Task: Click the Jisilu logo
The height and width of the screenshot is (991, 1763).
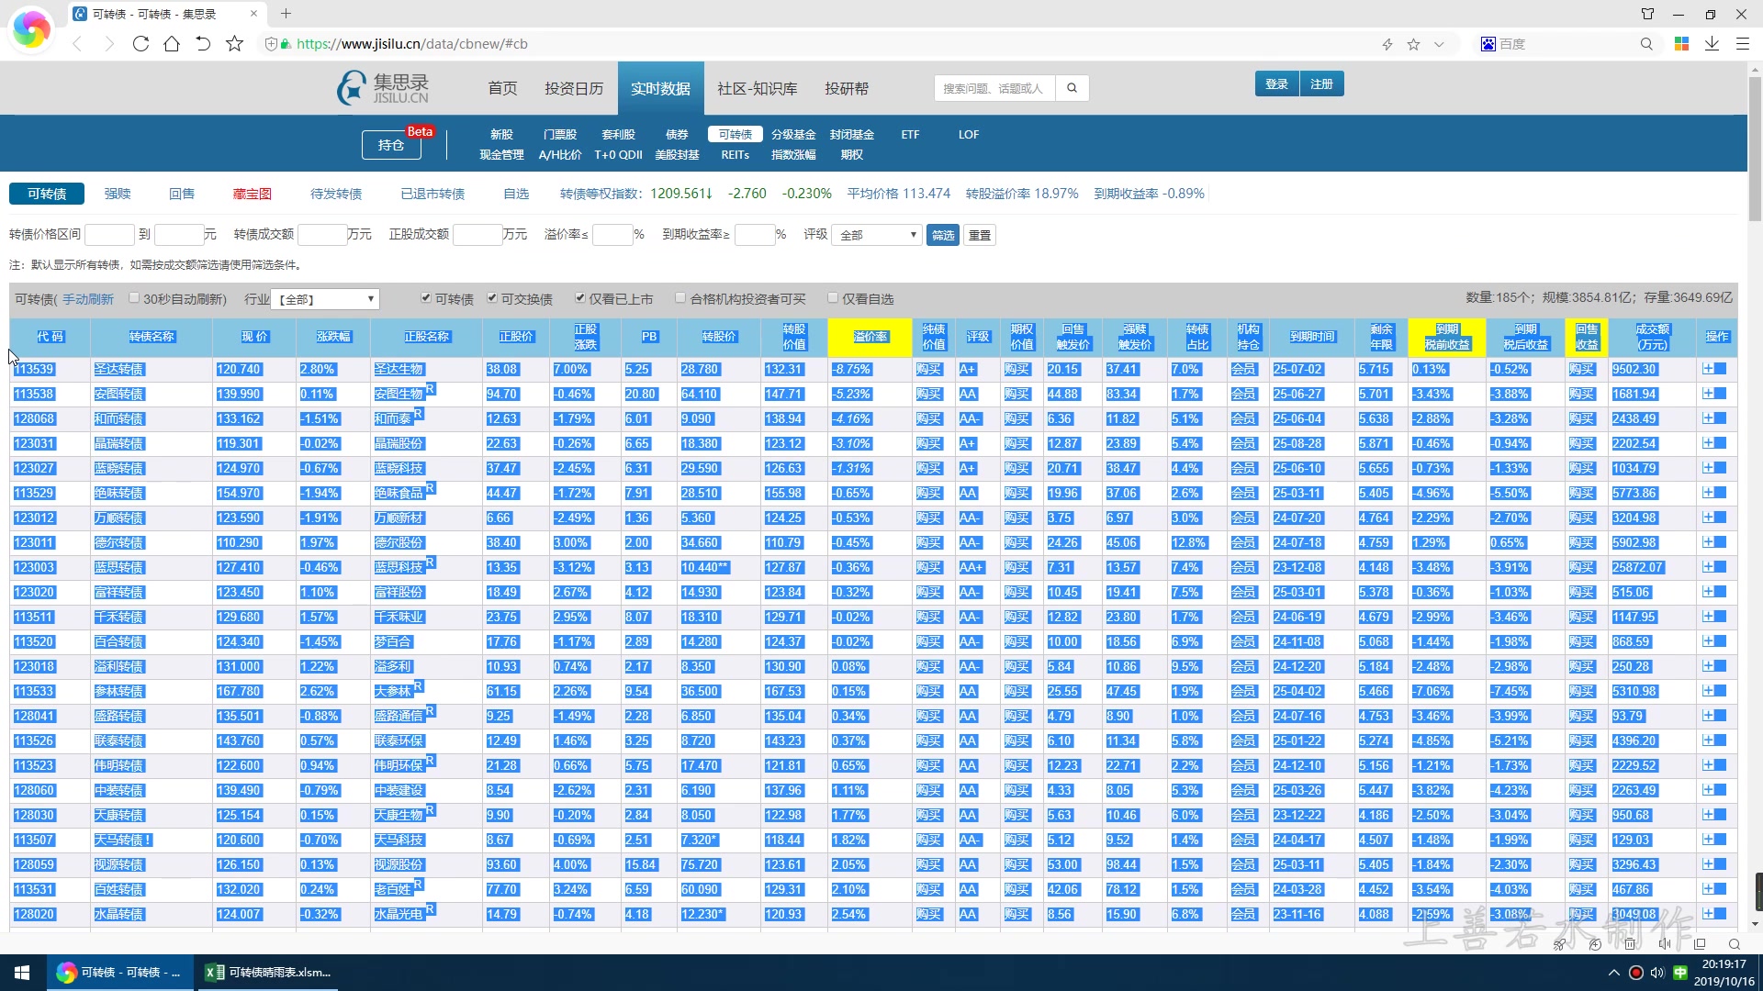Action: pos(384,88)
